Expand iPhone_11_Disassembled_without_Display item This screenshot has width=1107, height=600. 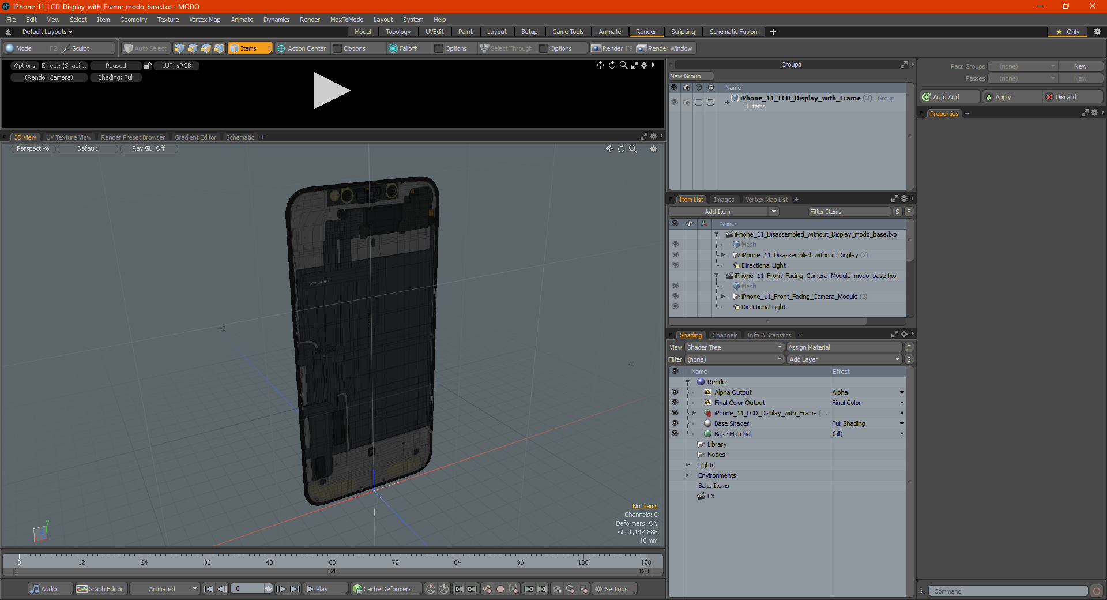click(x=724, y=255)
